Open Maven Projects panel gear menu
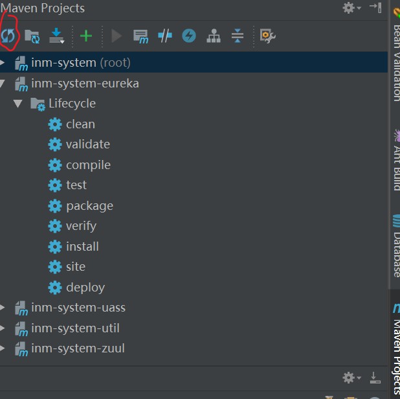 351,8
